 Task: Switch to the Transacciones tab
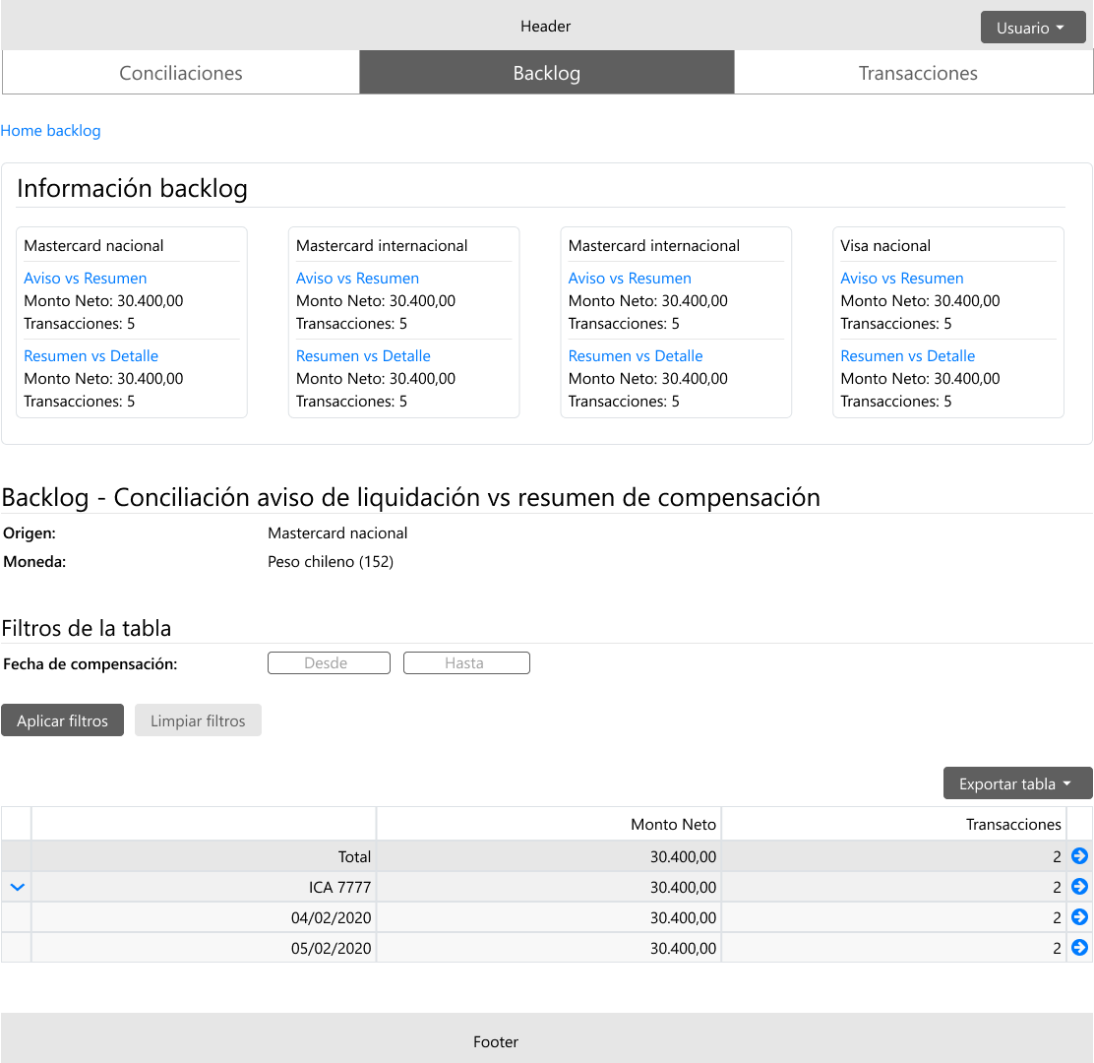coord(917,73)
